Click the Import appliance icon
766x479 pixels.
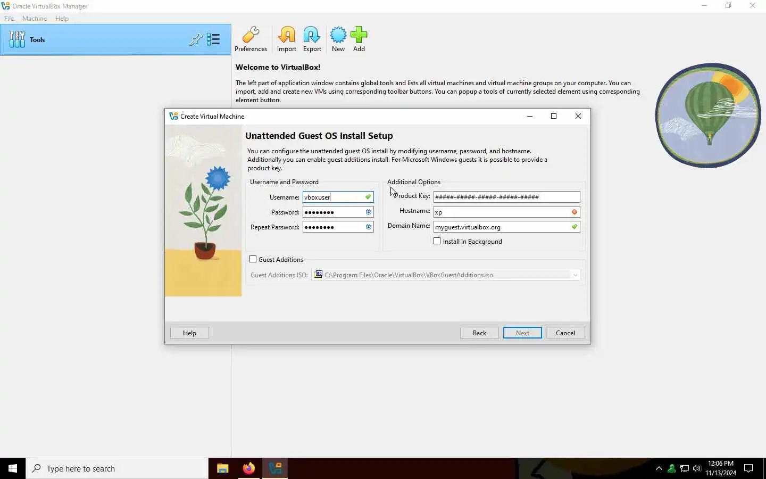pos(287,39)
